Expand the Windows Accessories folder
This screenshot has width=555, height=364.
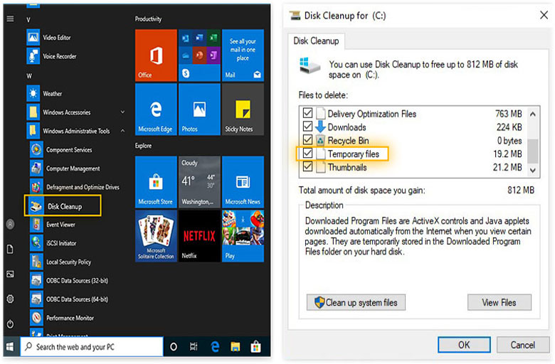122,112
